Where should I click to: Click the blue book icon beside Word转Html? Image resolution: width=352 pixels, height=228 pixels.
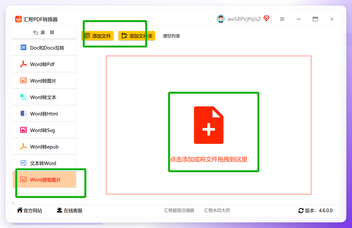(x=23, y=113)
